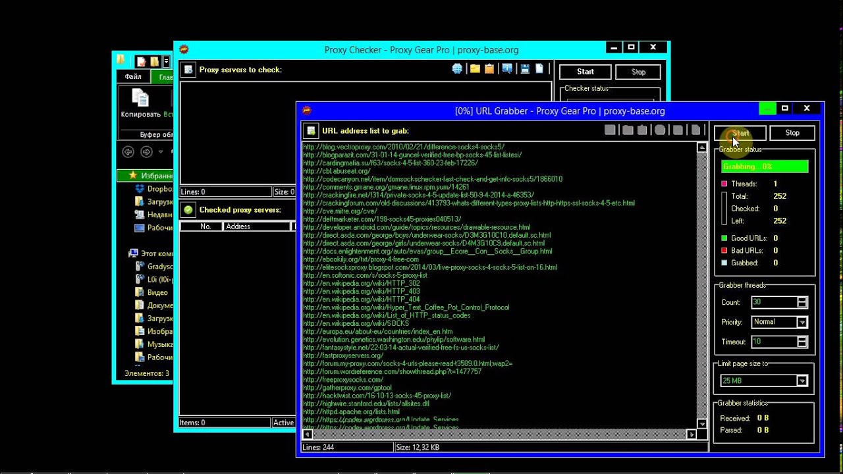Screen dimensions: 843x474
Task: Click the Explorer back arrow button
Action: (x=128, y=152)
